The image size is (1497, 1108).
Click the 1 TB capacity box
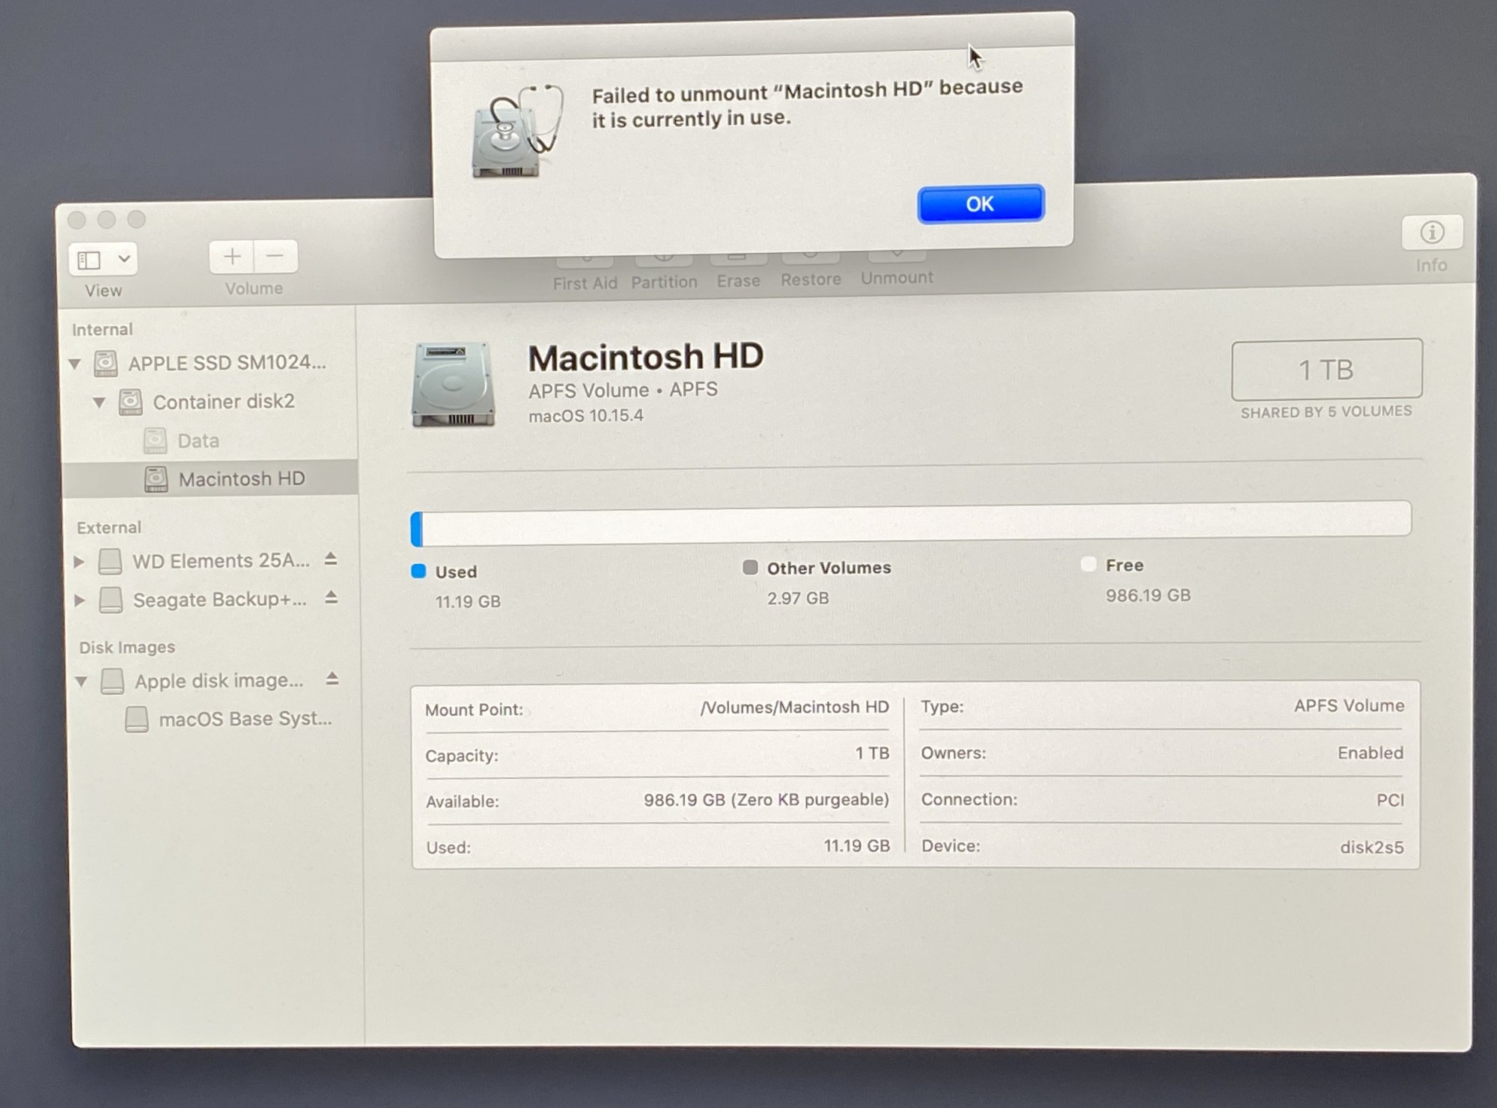pyautogui.click(x=1326, y=370)
